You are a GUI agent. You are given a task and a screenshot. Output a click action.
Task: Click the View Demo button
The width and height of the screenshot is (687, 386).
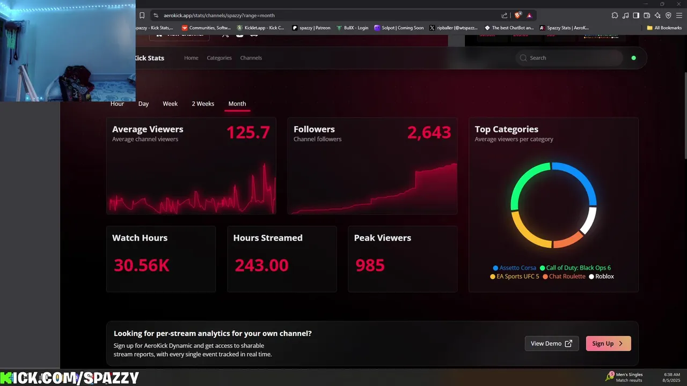[x=552, y=344]
